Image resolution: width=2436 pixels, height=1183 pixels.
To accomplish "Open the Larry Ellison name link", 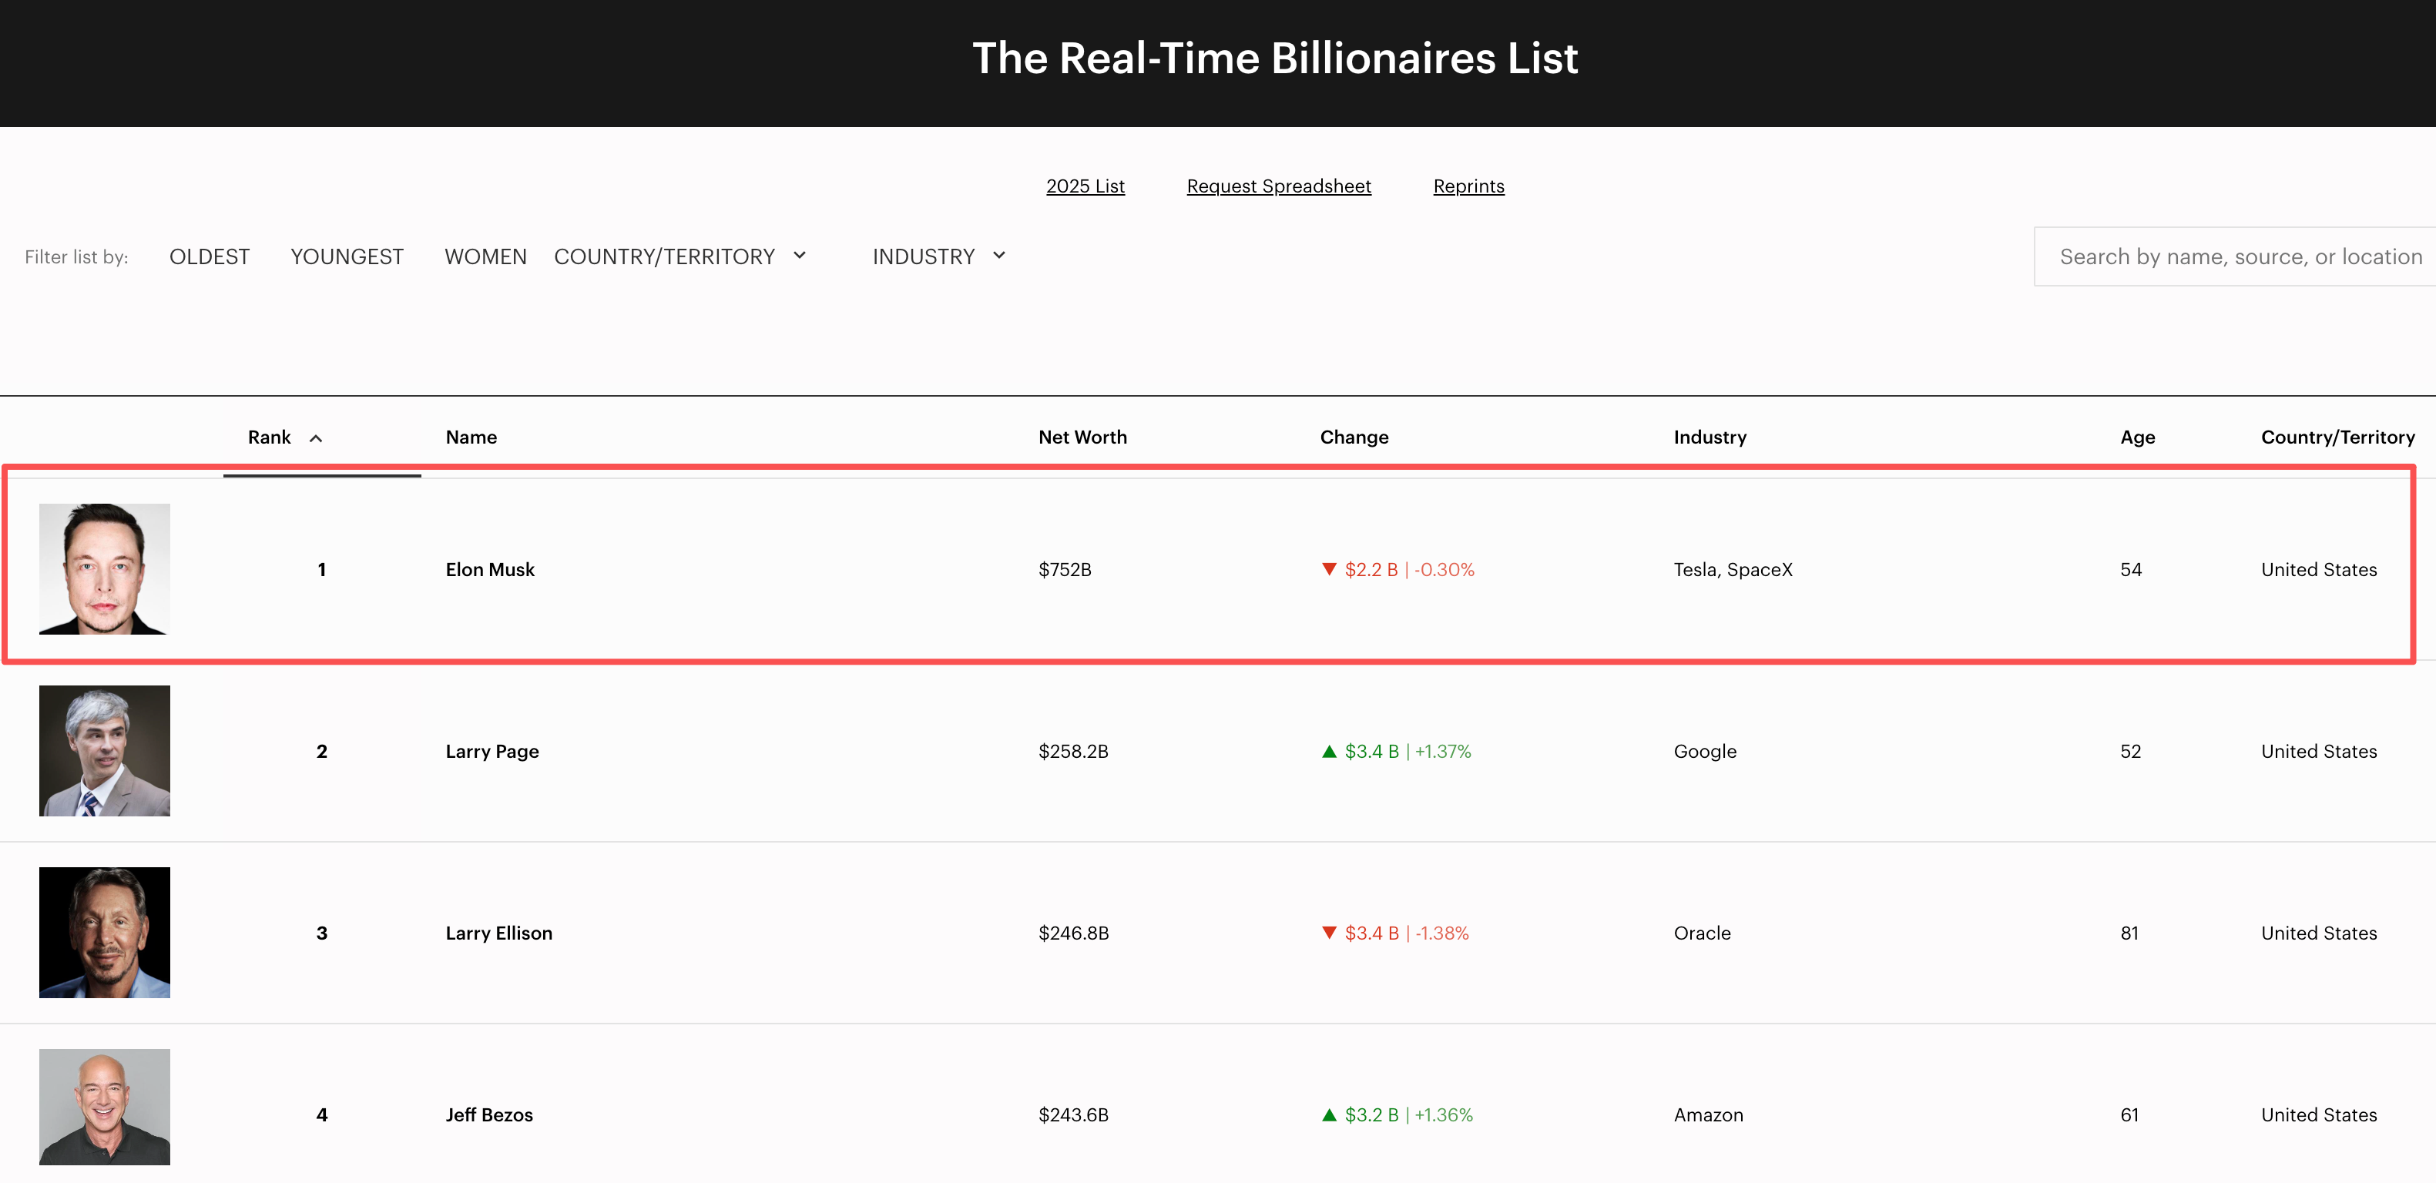I will [498, 933].
